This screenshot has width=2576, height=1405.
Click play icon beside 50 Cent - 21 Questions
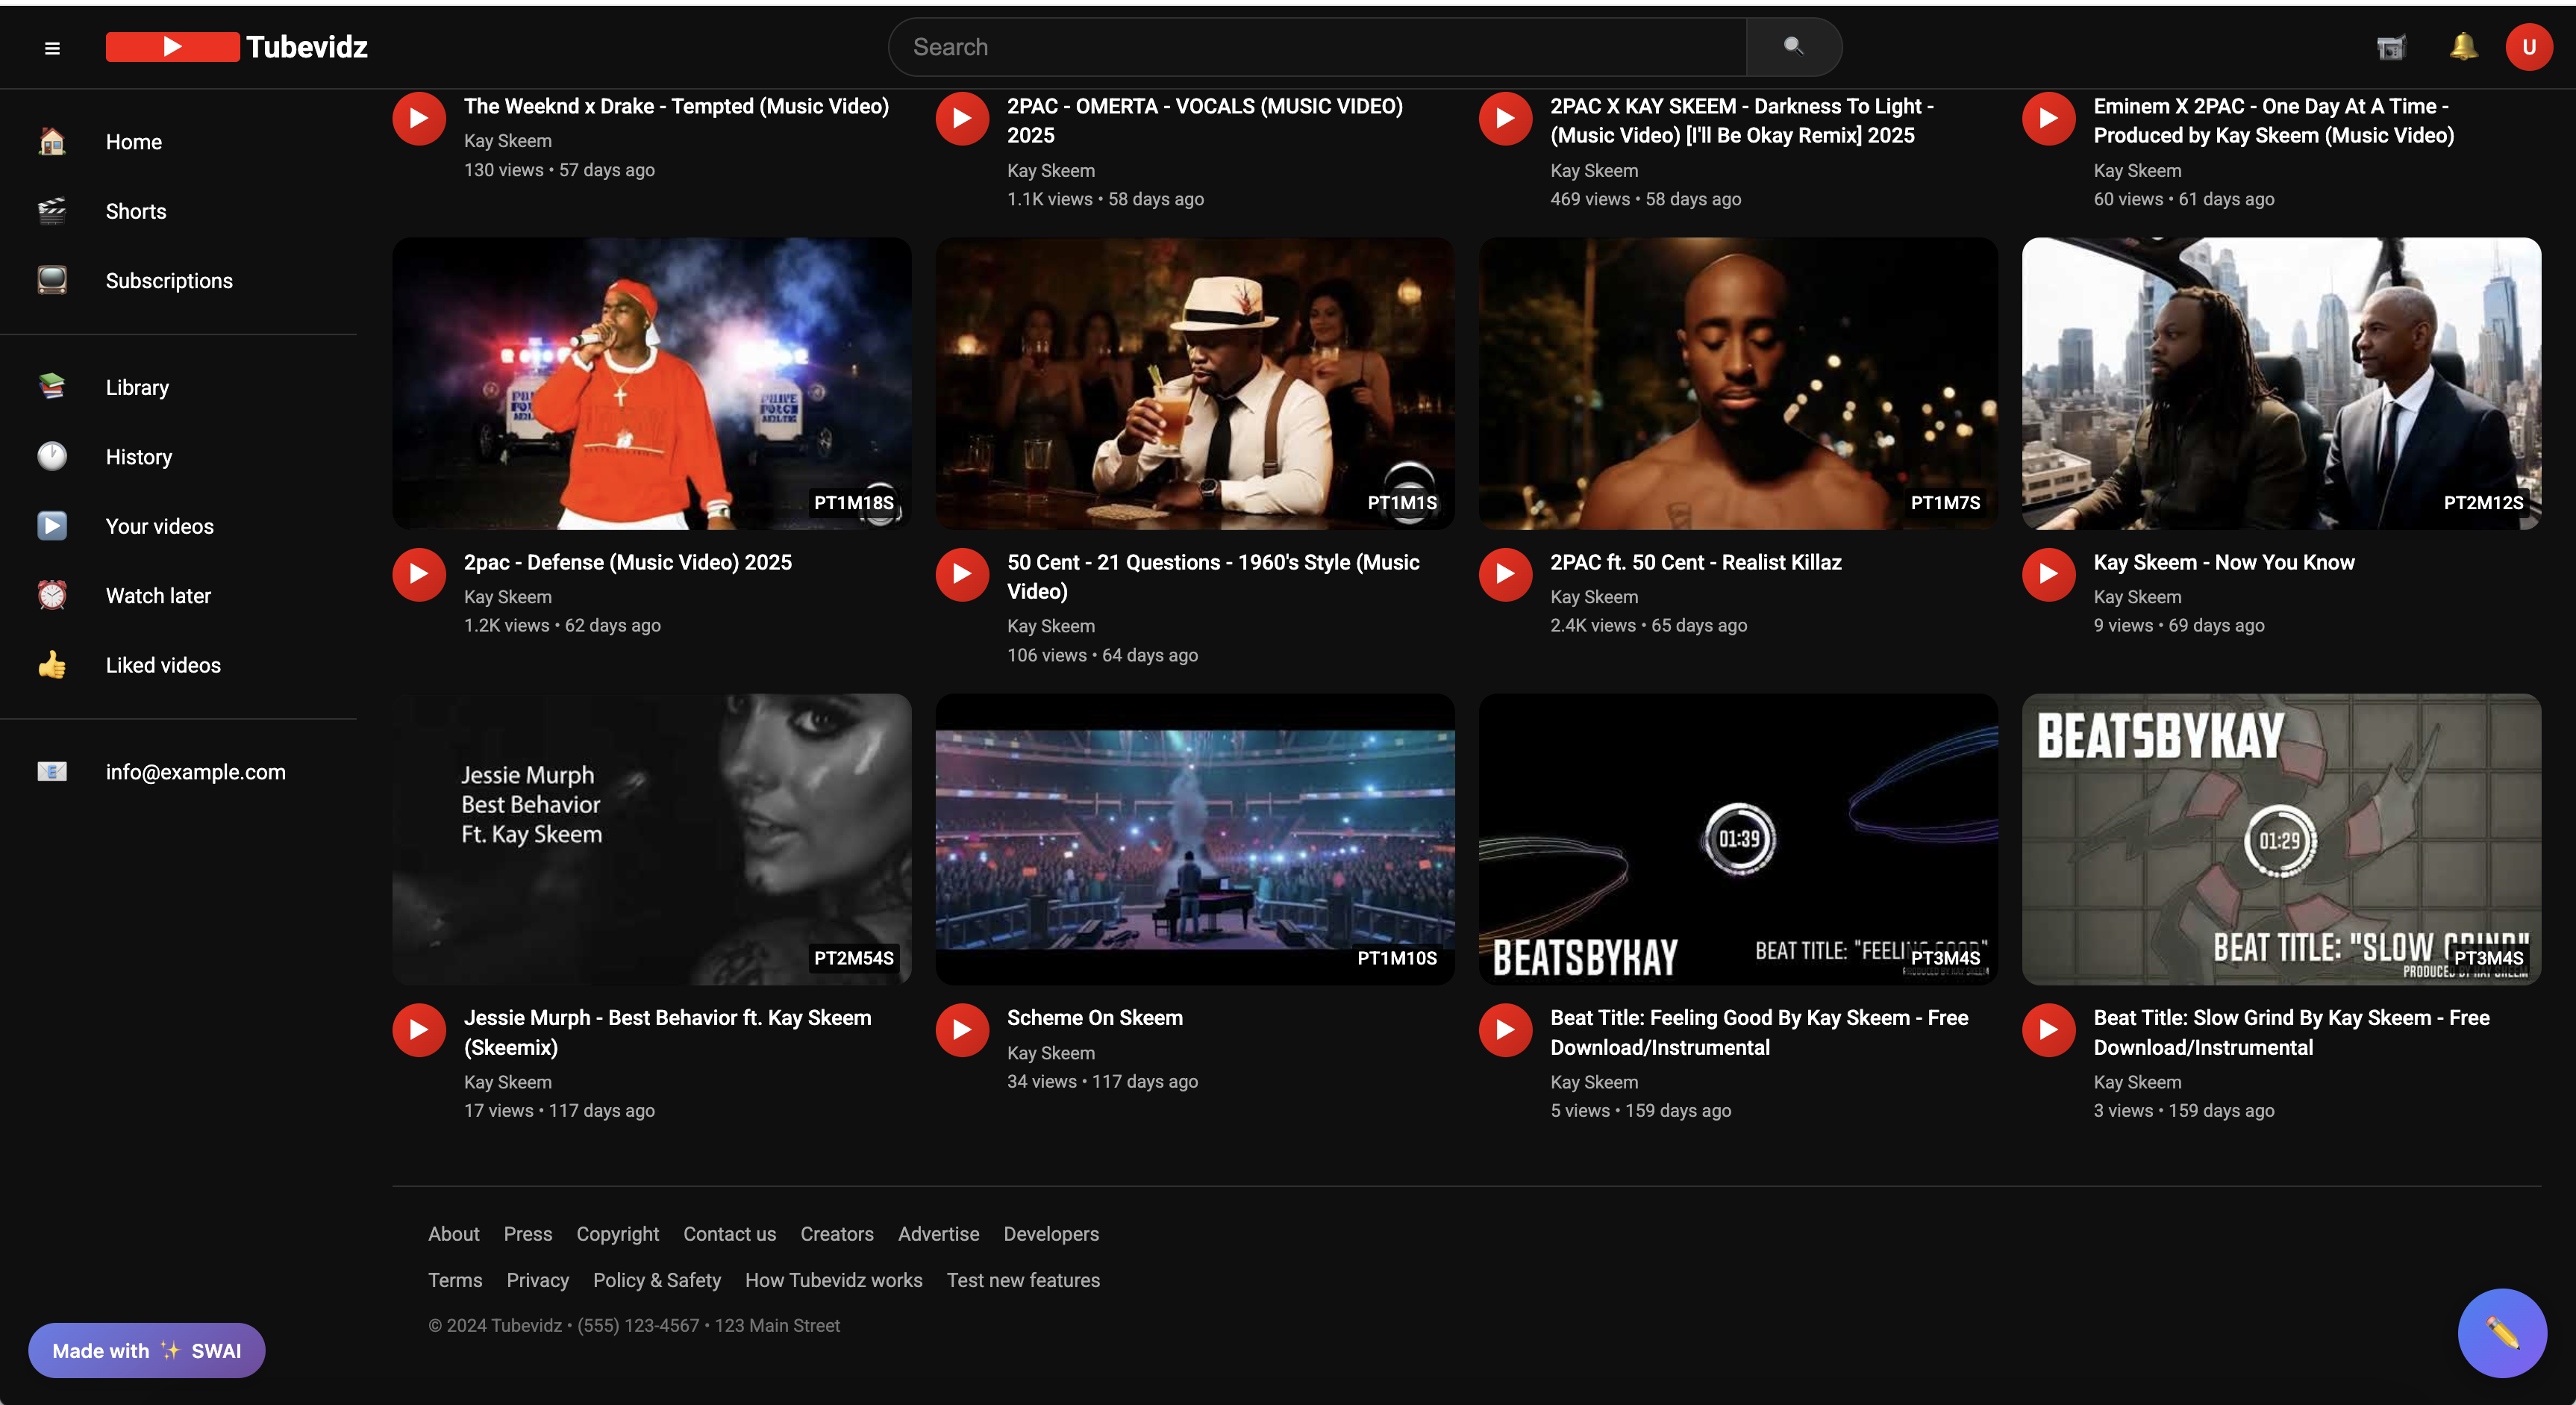(x=962, y=574)
